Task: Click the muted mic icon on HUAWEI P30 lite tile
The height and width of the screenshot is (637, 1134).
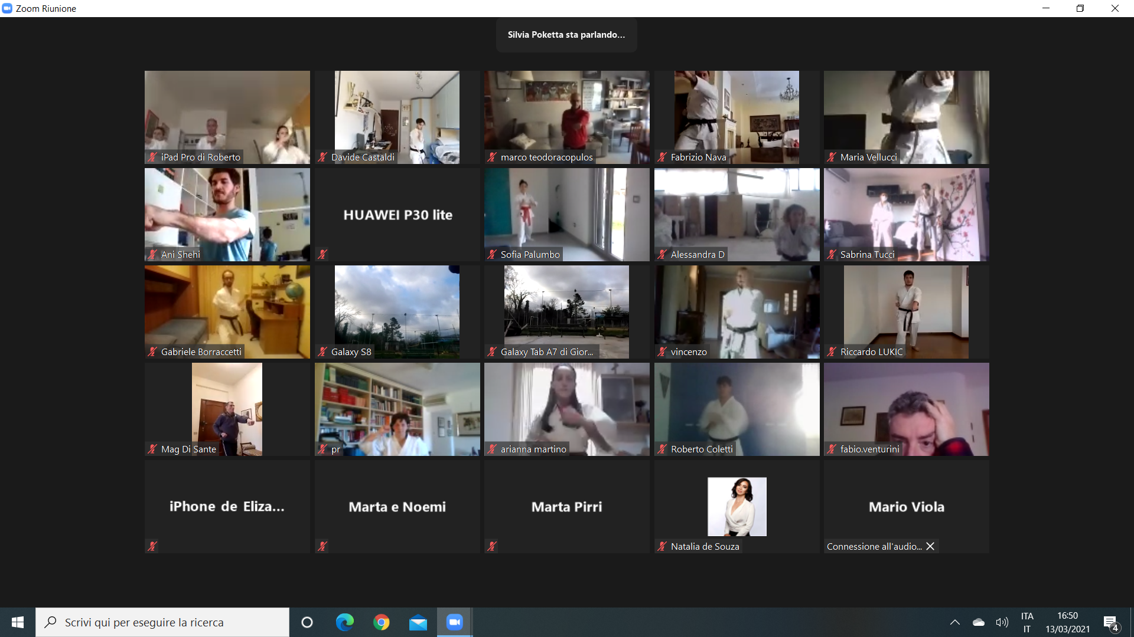Action: (x=322, y=254)
